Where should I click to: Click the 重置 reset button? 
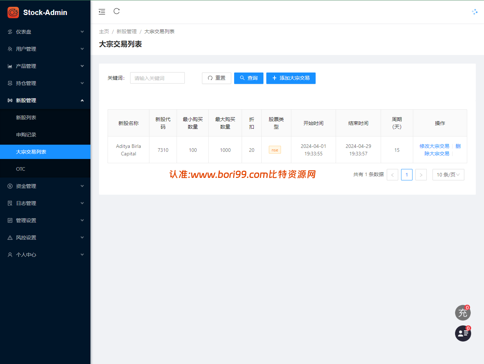pos(217,78)
